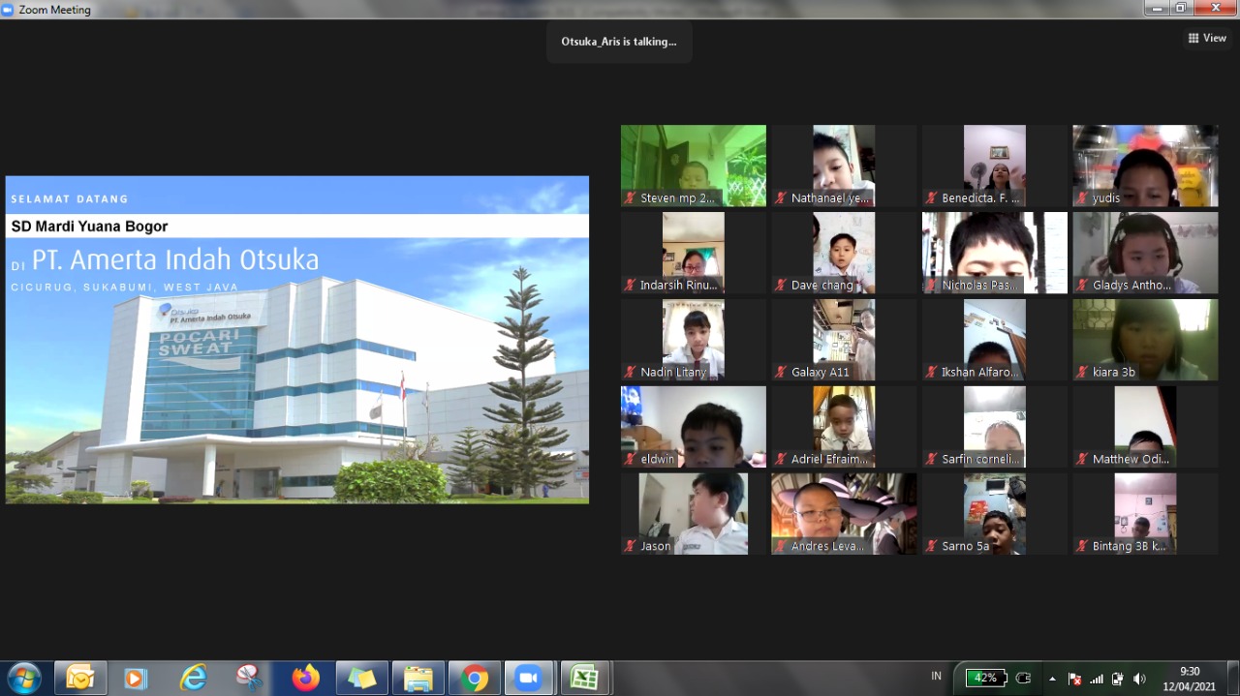Open Outlook from the taskbar
The image size is (1240, 696).
(x=80, y=679)
